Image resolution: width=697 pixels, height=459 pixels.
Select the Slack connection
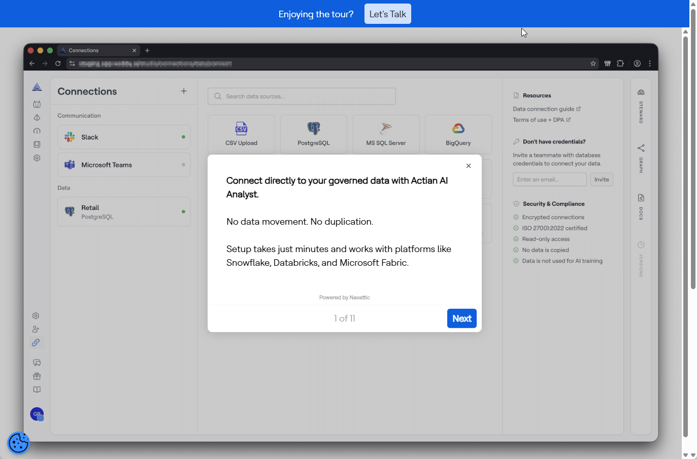point(124,137)
